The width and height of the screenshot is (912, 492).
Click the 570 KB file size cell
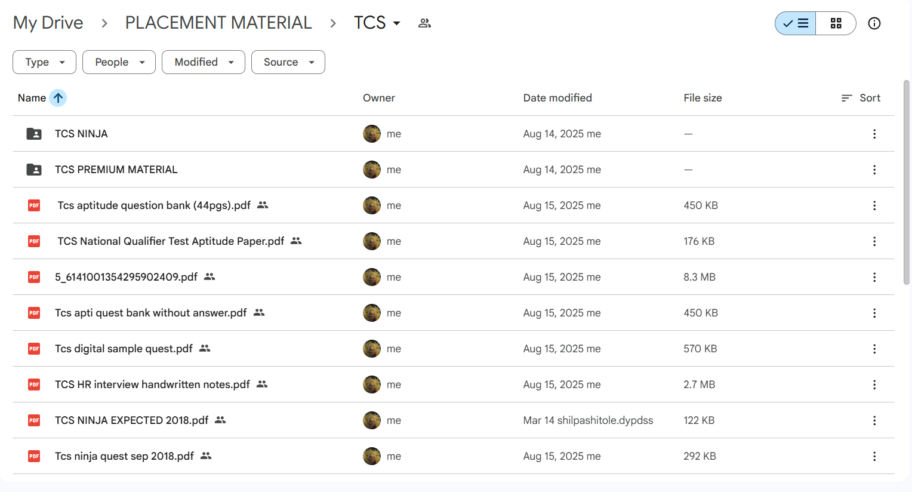700,349
